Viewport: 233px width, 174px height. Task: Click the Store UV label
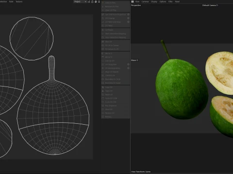click(109, 109)
